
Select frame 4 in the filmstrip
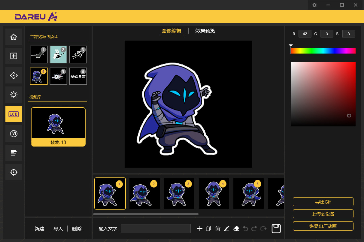point(214,194)
